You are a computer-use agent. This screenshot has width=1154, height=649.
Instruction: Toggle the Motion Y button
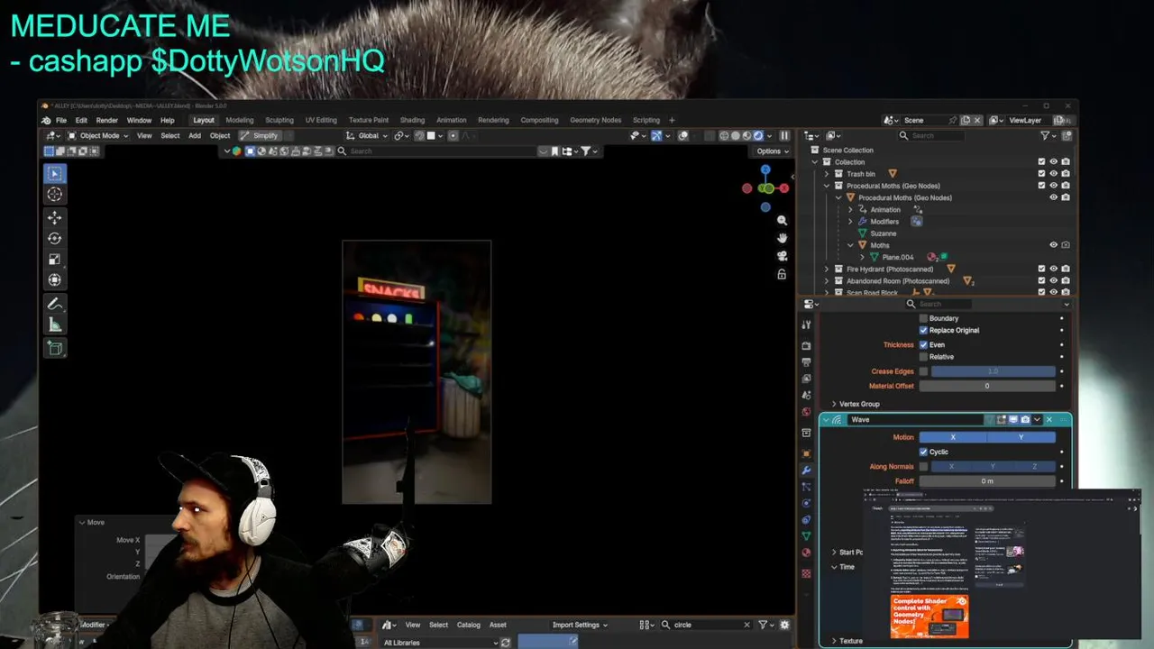(x=1021, y=437)
